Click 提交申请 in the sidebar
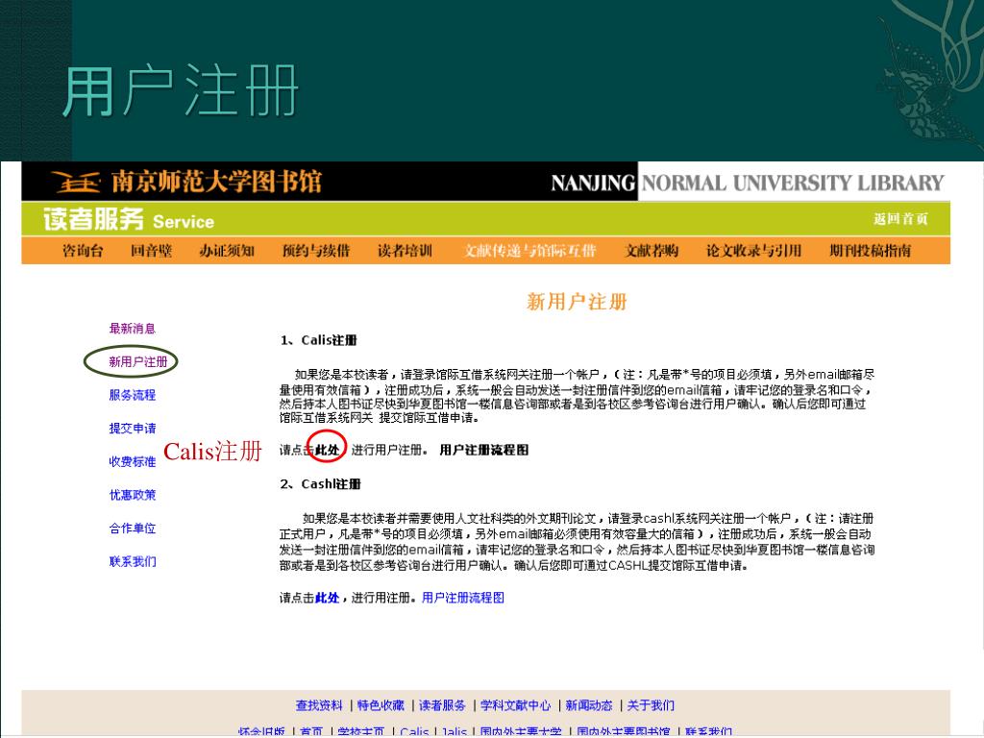The width and height of the screenshot is (984, 738). (133, 429)
